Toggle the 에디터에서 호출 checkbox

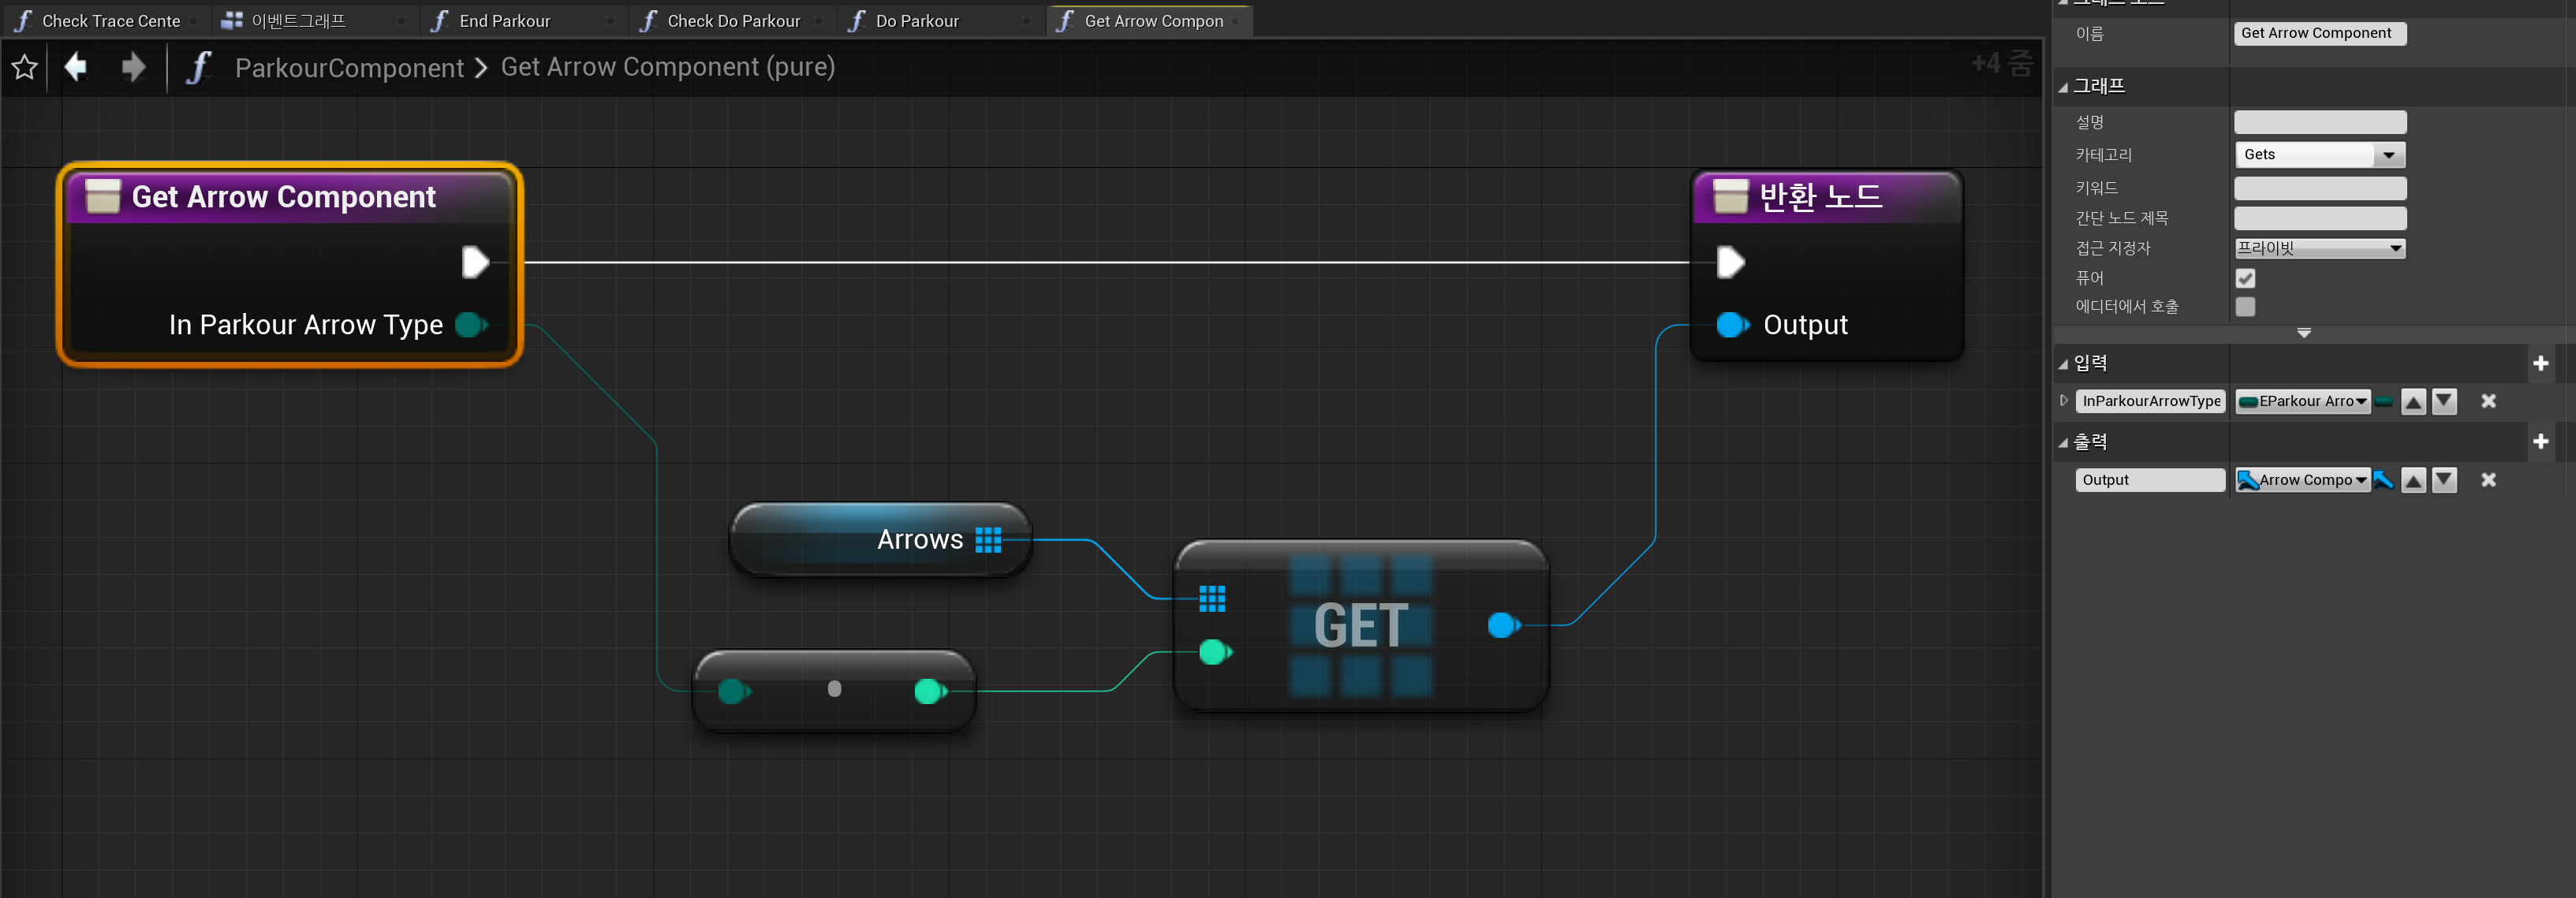click(x=2245, y=306)
